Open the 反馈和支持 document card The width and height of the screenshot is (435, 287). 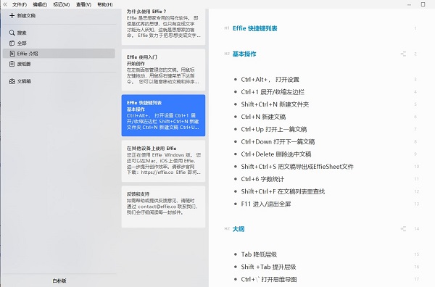point(163,207)
